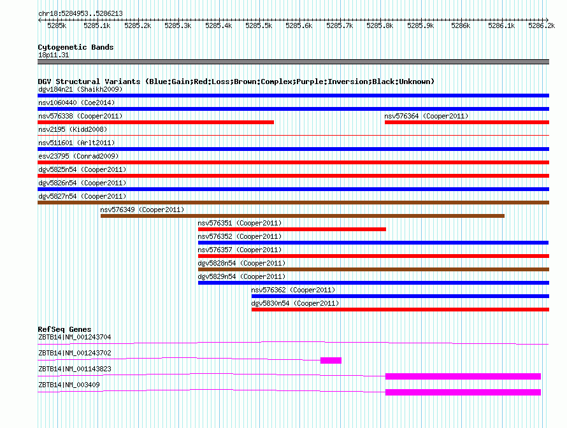Click the 5286.2k ruler tick label

pyautogui.click(x=542, y=25)
